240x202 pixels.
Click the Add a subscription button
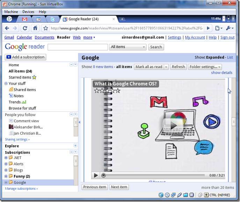pos(26,57)
